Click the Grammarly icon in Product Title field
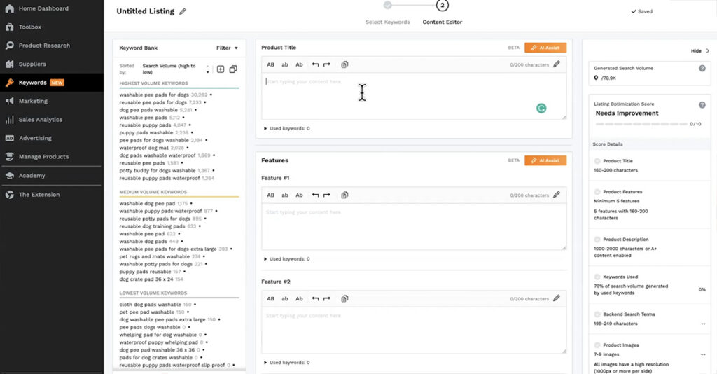This screenshot has height=374, width=717. pos(541,109)
